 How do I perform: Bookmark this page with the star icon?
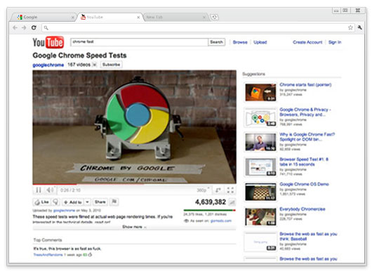tap(350, 28)
